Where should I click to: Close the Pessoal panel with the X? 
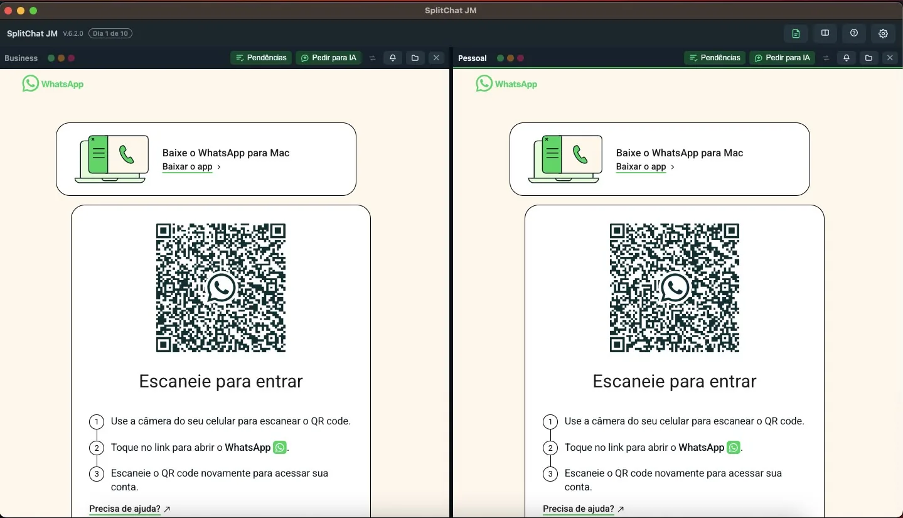pyautogui.click(x=890, y=58)
